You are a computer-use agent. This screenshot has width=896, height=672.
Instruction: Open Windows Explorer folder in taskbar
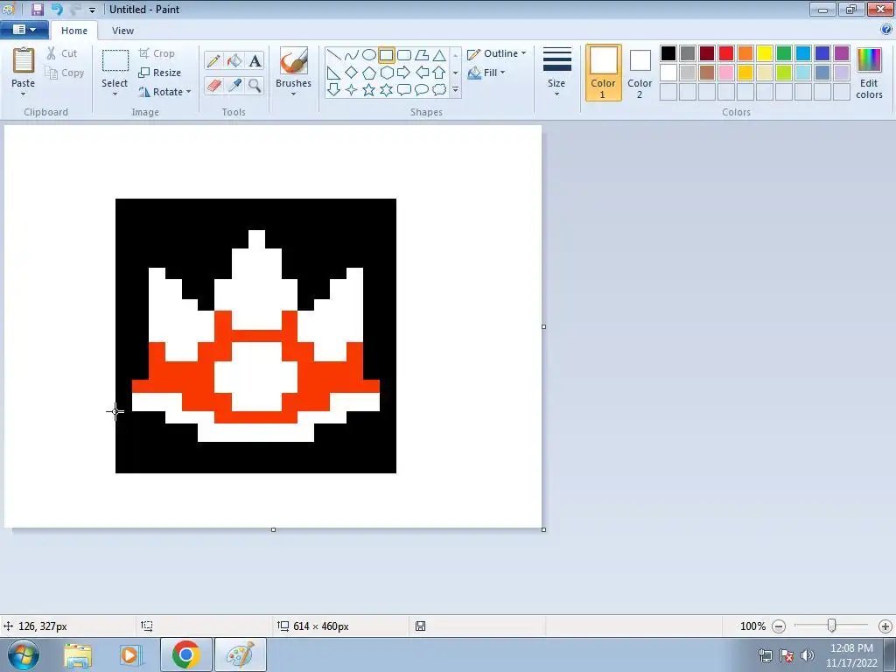pos(78,655)
